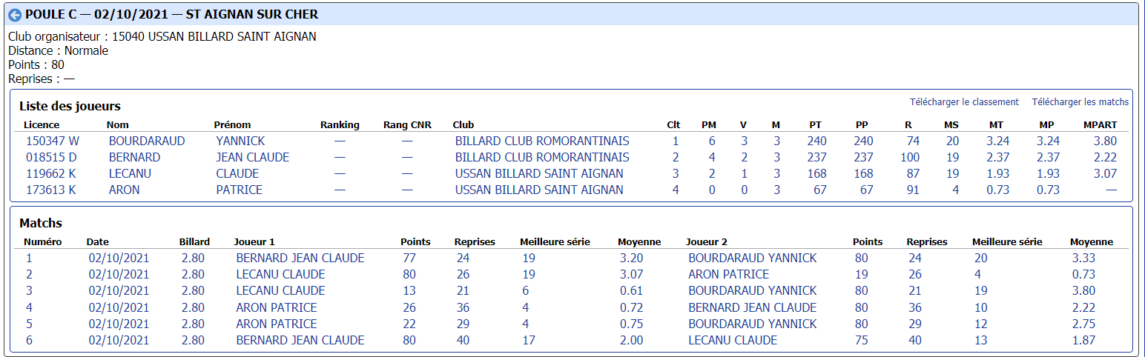Click Moyenne 3.80 in match 3
The height and width of the screenshot is (357, 1145).
pos(1083,290)
